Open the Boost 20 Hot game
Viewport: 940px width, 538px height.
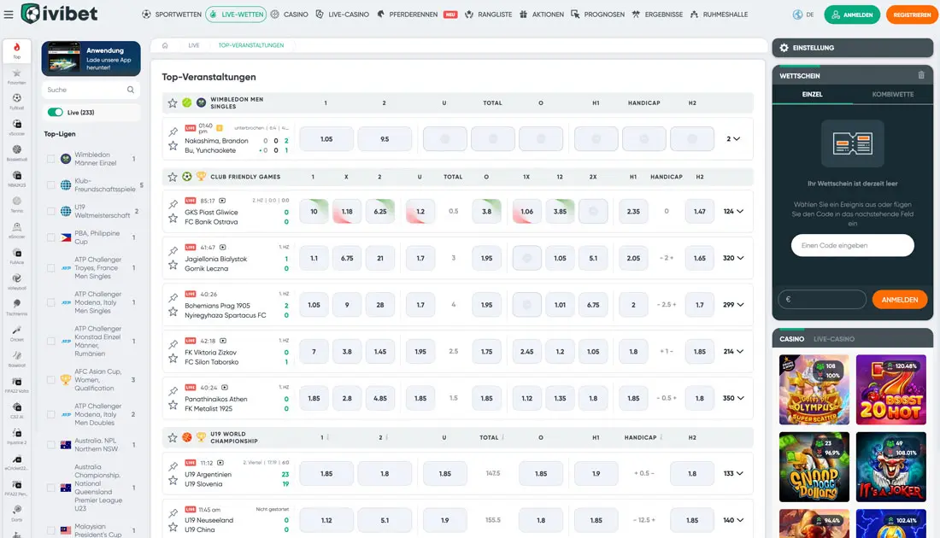[x=890, y=389]
